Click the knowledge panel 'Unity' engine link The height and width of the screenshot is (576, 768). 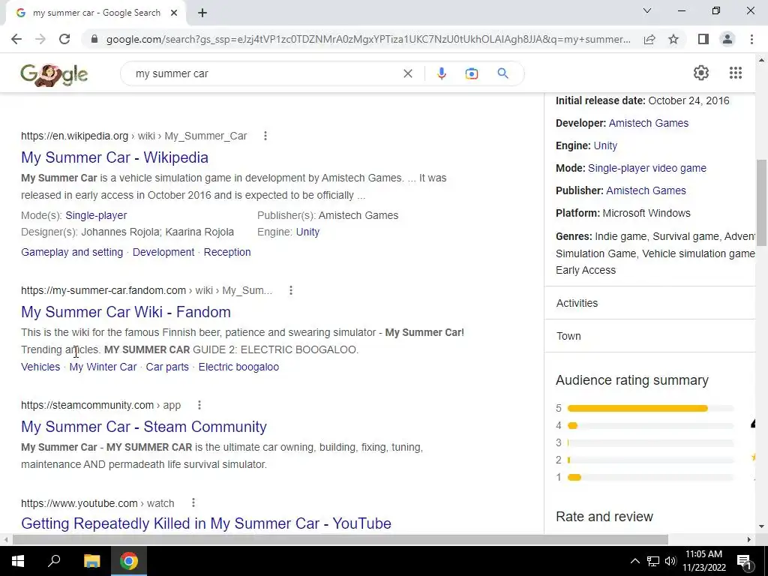click(x=605, y=145)
